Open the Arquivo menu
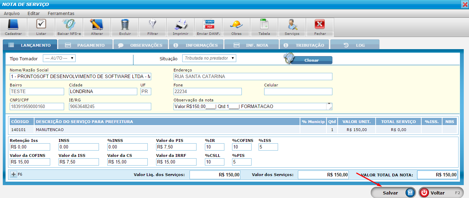469x198 pixels. 11,13
